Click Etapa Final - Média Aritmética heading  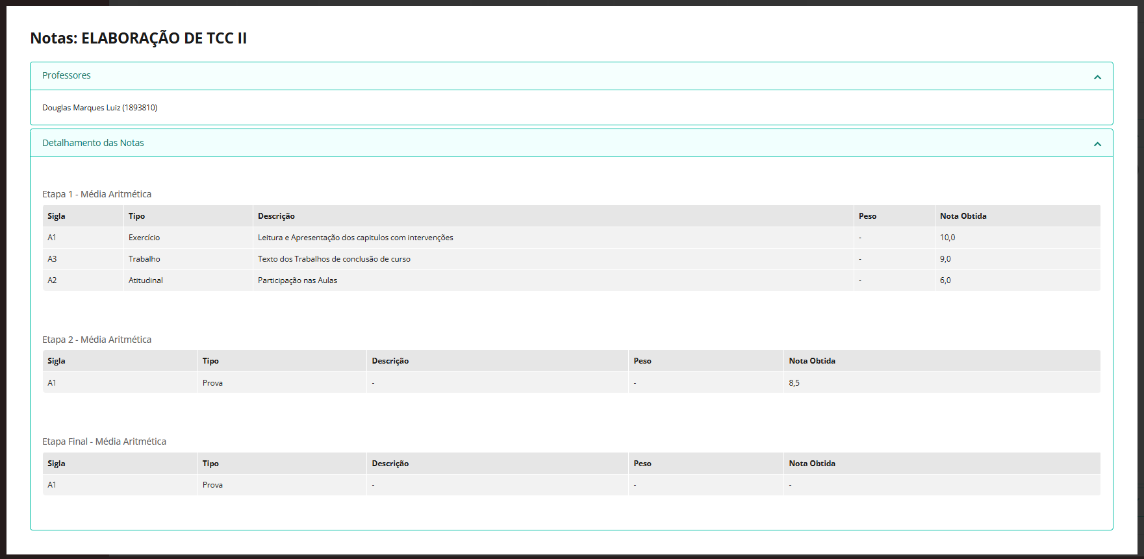pyautogui.click(x=104, y=441)
